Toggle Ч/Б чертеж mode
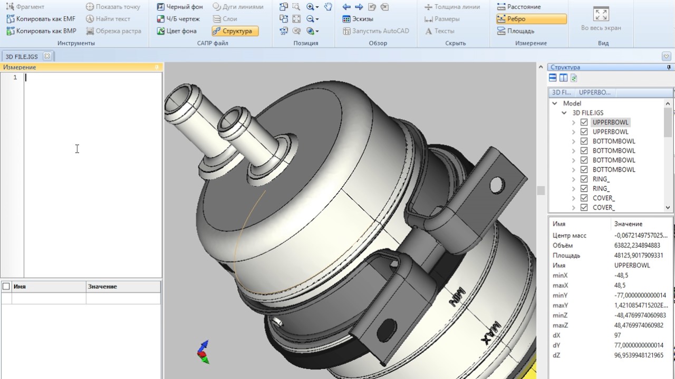Viewport: 675px width, 379px height. [178, 19]
